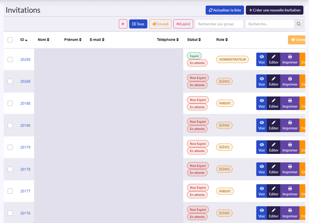Edit invitation 20176
Screen dimensions: 309x223
(x=274, y=213)
